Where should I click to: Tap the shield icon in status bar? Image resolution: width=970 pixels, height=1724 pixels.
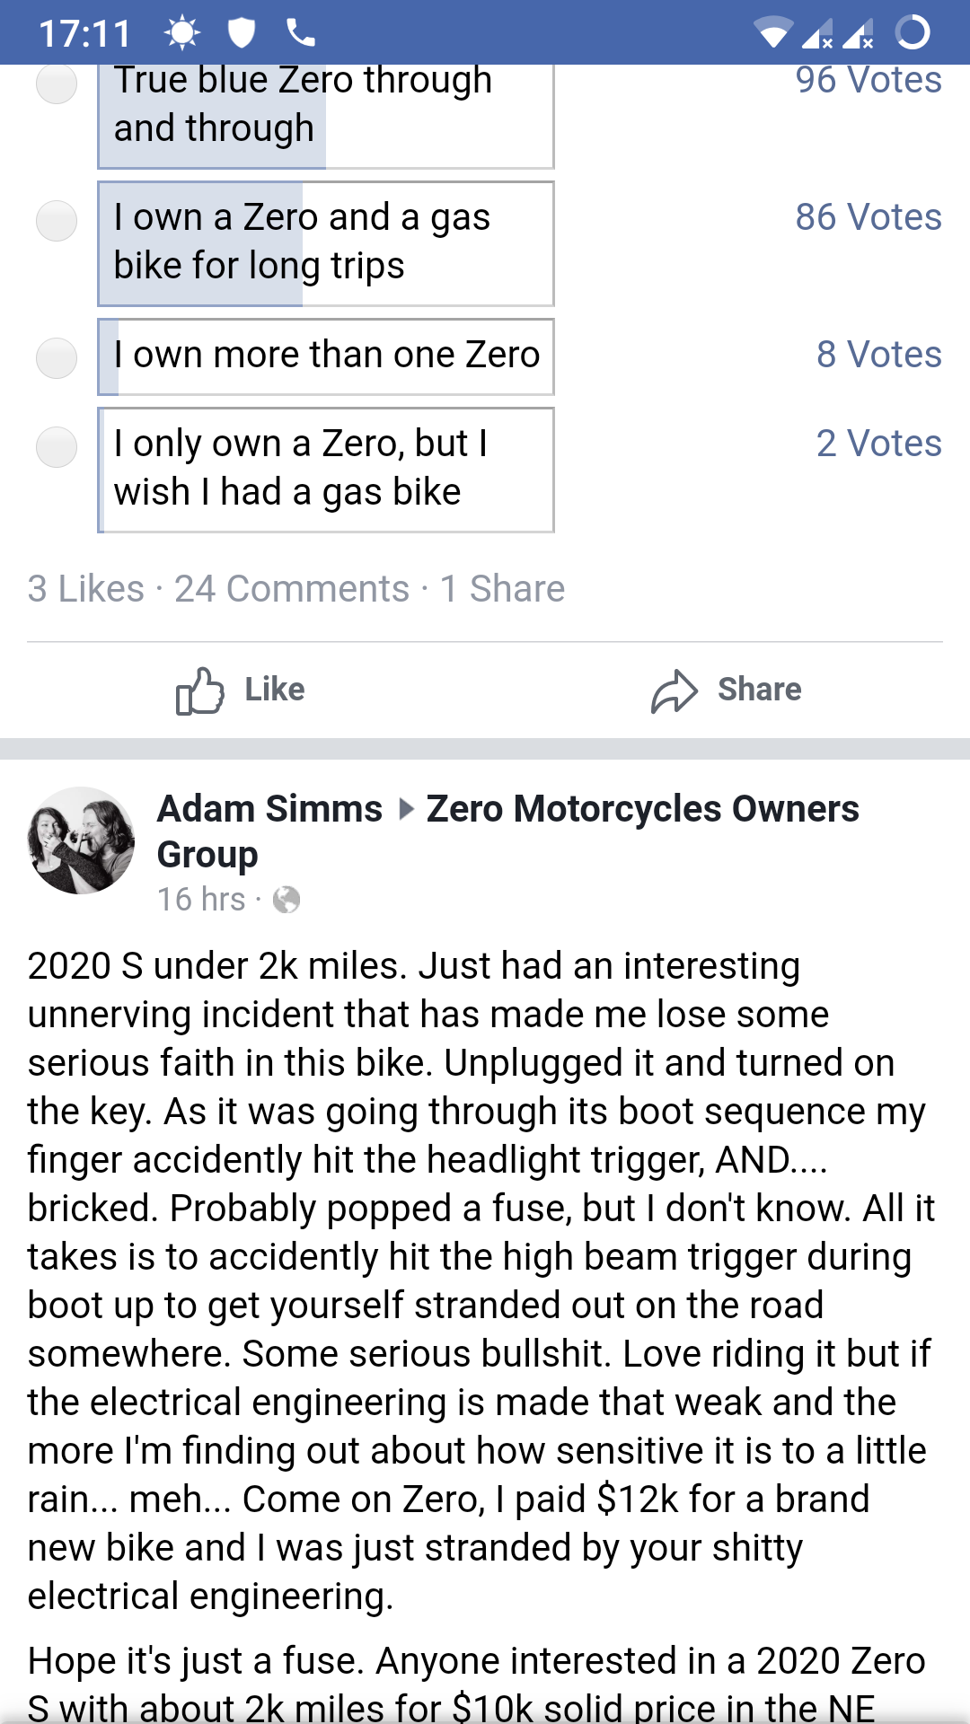[242, 33]
